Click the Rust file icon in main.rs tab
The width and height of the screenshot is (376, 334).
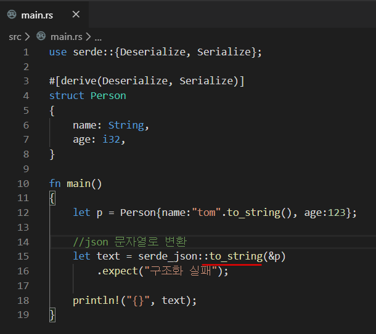12,15
